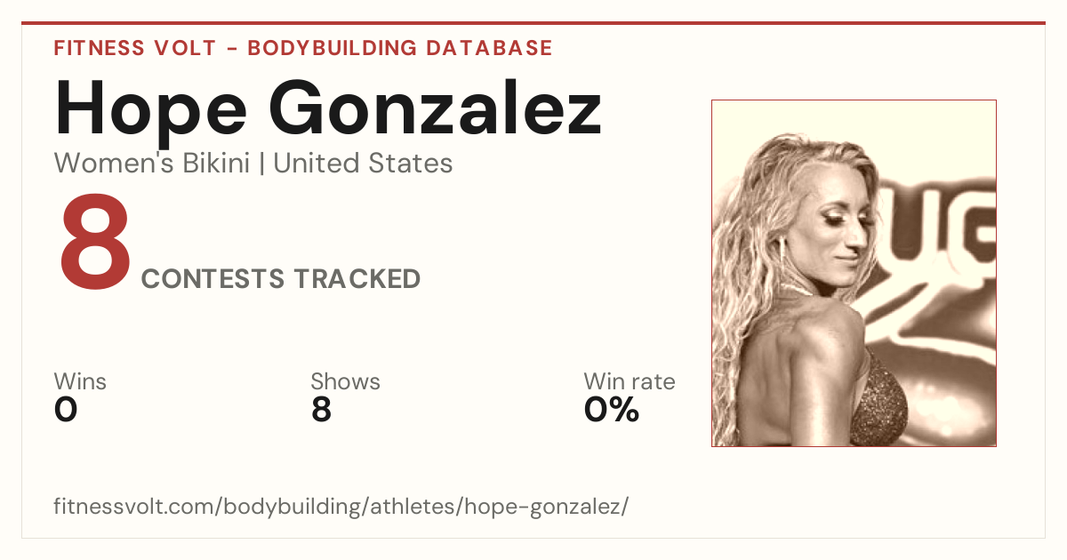1067x560 pixels.
Task: Click the vertical bar separator in subtitle
Action: tap(261, 164)
